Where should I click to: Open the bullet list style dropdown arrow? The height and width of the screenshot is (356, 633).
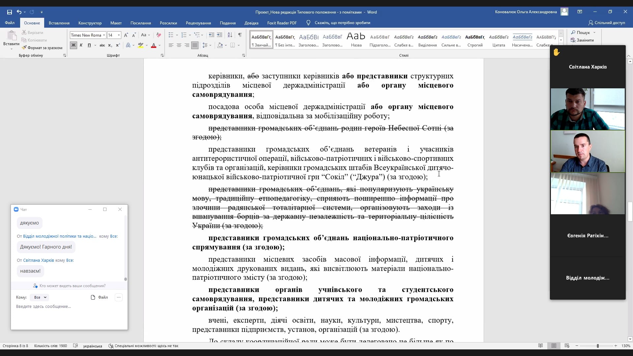[177, 35]
